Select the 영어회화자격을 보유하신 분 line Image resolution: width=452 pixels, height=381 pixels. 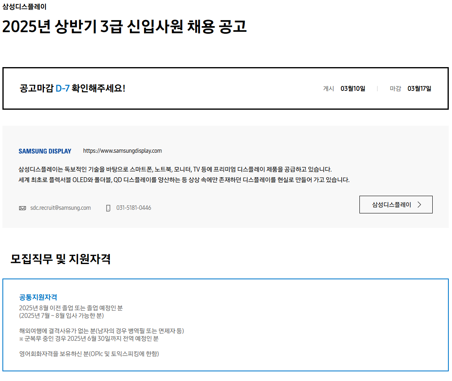click(89, 354)
